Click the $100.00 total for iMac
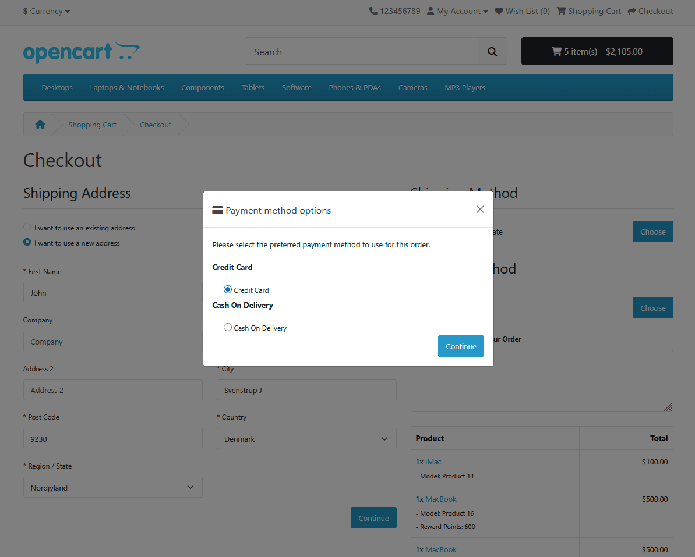695x557 pixels. [655, 462]
